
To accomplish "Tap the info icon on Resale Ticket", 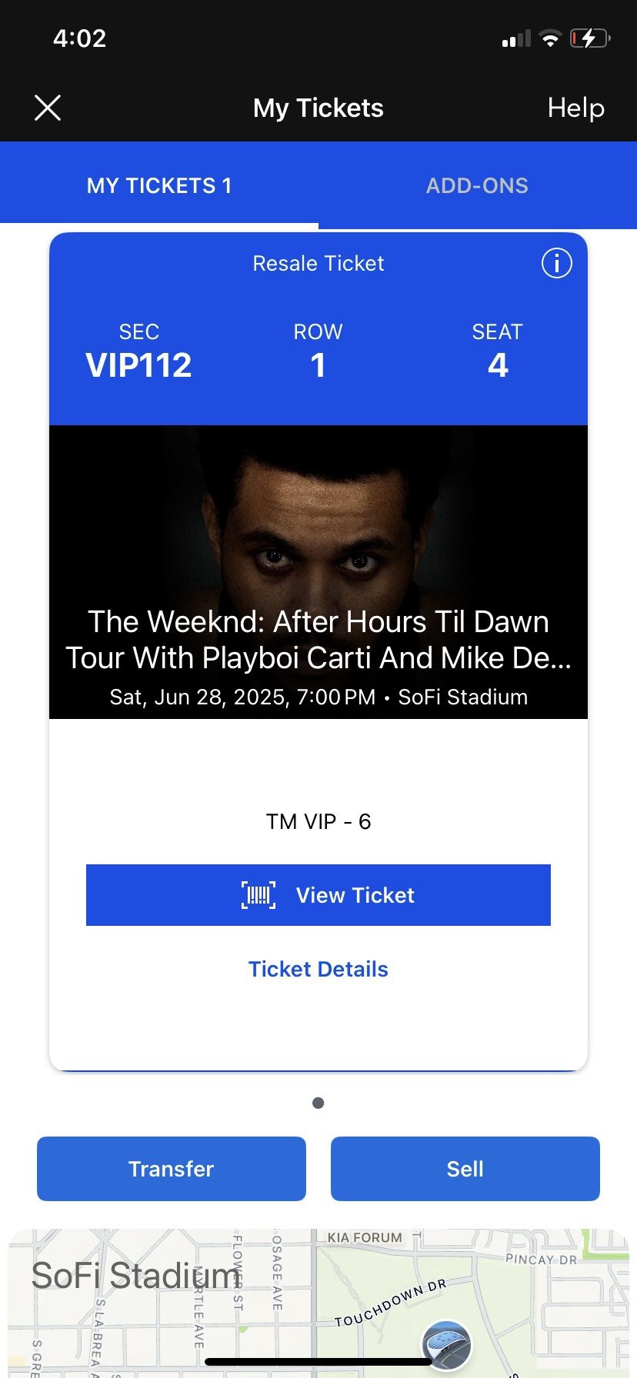I will point(556,264).
